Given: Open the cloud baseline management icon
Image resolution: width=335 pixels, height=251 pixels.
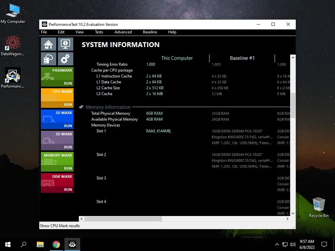Looking at the screenshot, I should tap(48, 59).
